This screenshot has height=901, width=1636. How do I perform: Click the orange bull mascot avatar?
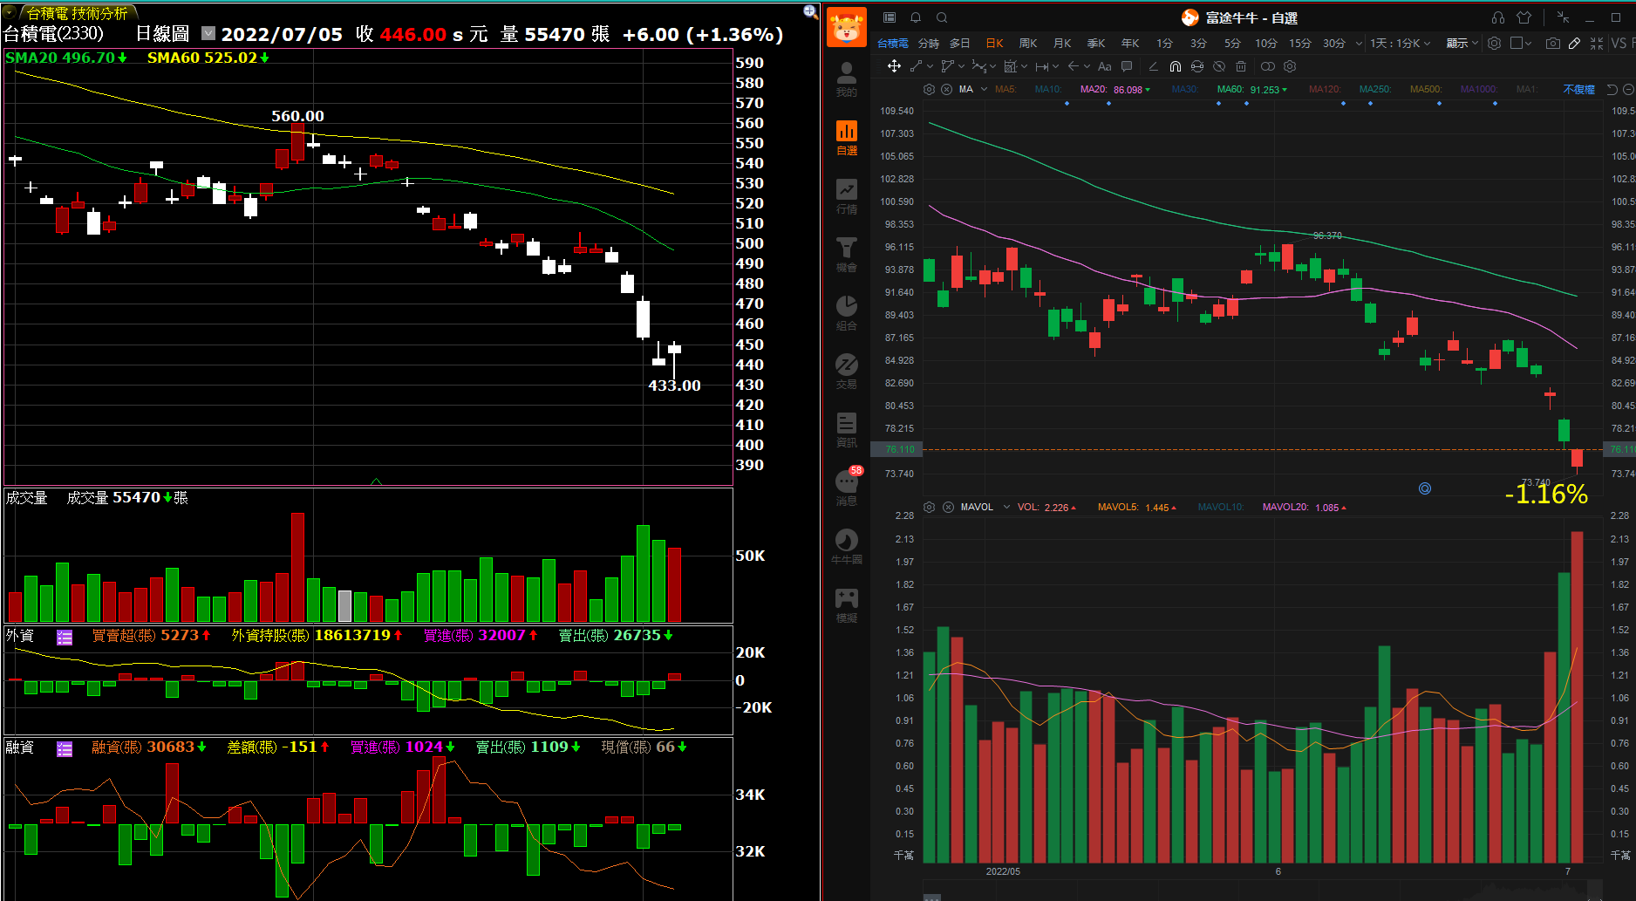(x=846, y=27)
